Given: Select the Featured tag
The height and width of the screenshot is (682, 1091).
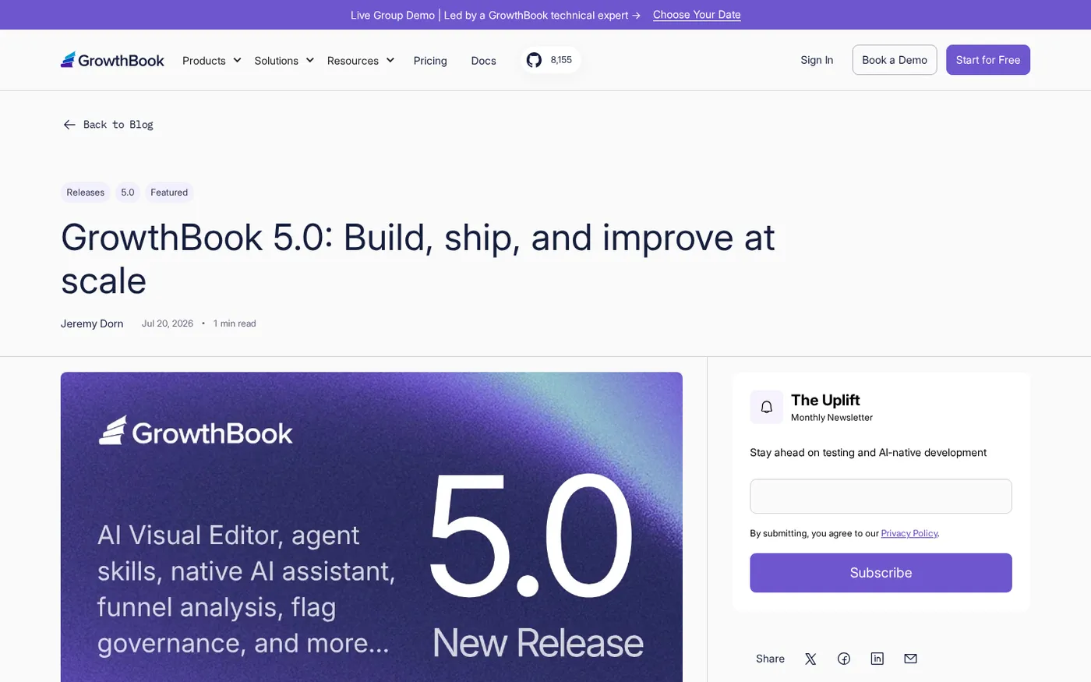Looking at the screenshot, I should pyautogui.click(x=169, y=193).
